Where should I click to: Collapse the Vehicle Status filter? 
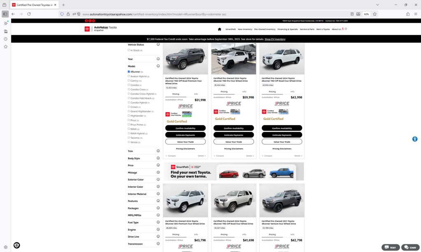point(158,44)
